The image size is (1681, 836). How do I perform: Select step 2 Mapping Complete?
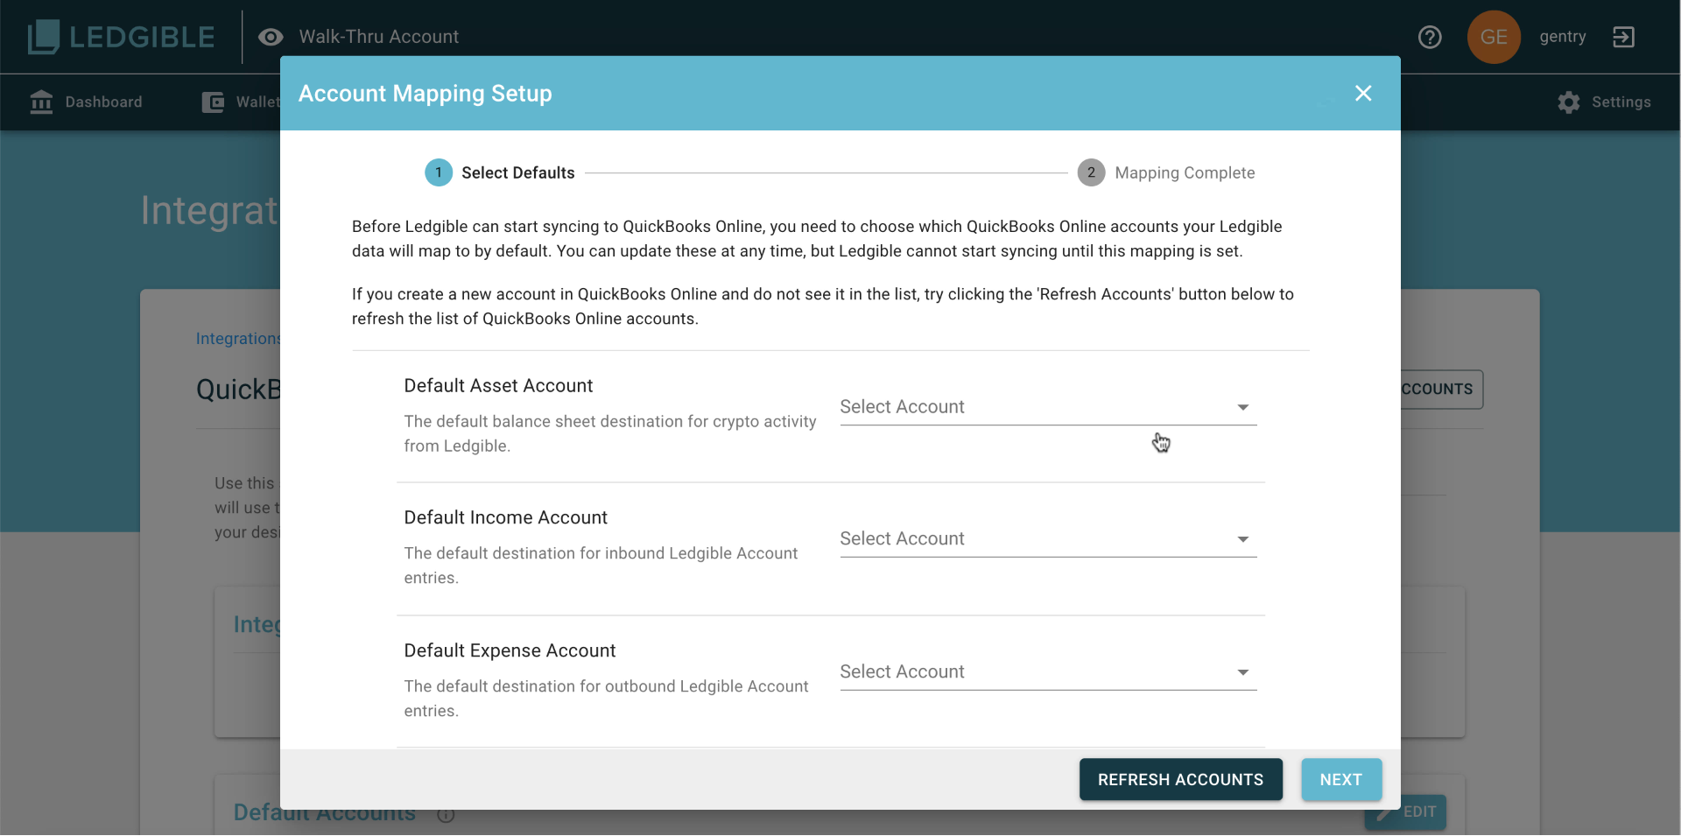(x=1166, y=172)
